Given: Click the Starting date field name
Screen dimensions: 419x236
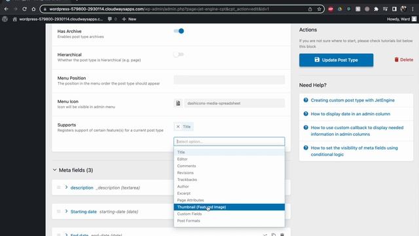Looking at the screenshot, I should [x=83, y=212].
